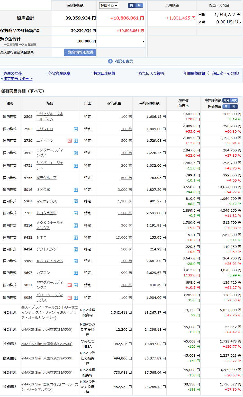243x397 pixels.
Task: Open the 資産の推移 link
Action: [x=13, y=73]
